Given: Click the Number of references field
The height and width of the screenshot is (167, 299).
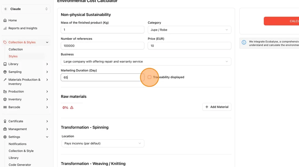Looking at the screenshot, I should [x=103, y=46].
